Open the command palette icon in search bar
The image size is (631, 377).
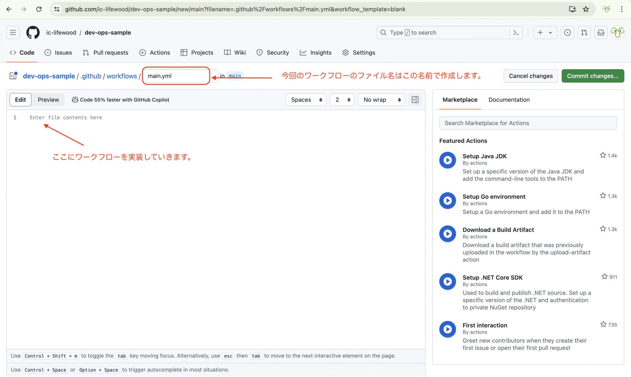tap(516, 32)
